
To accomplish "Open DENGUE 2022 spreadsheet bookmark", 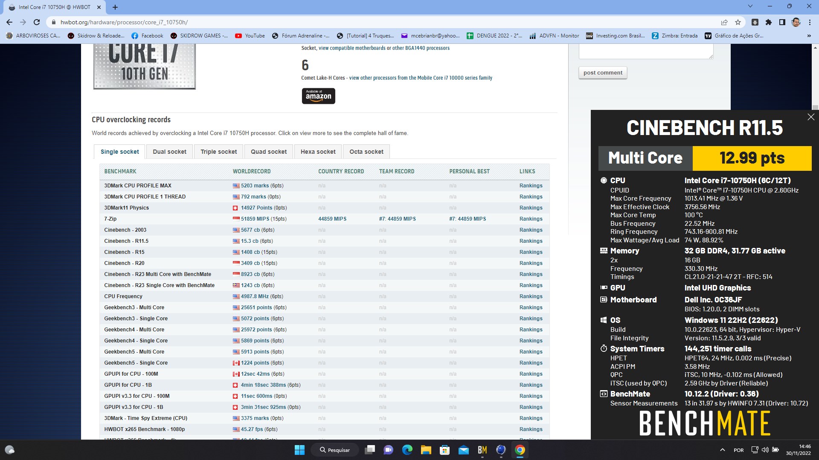I will 494,36.
